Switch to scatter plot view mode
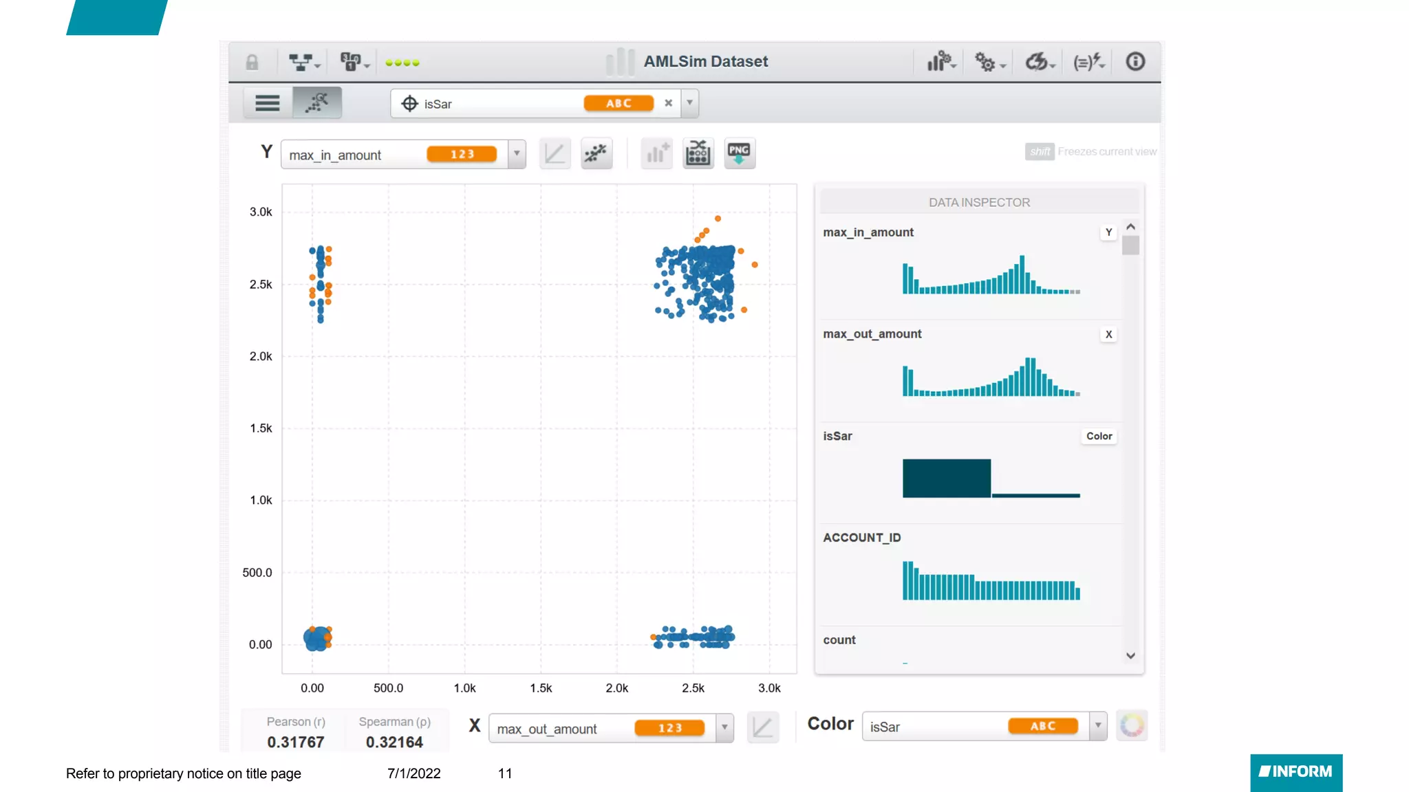This screenshot has width=1409, height=792. coord(317,103)
